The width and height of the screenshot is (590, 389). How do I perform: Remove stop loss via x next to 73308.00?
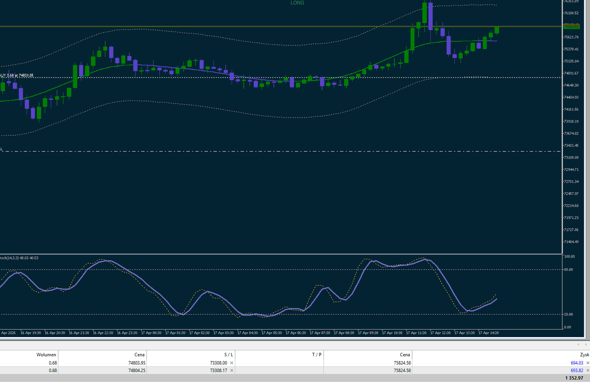[231, 363]
